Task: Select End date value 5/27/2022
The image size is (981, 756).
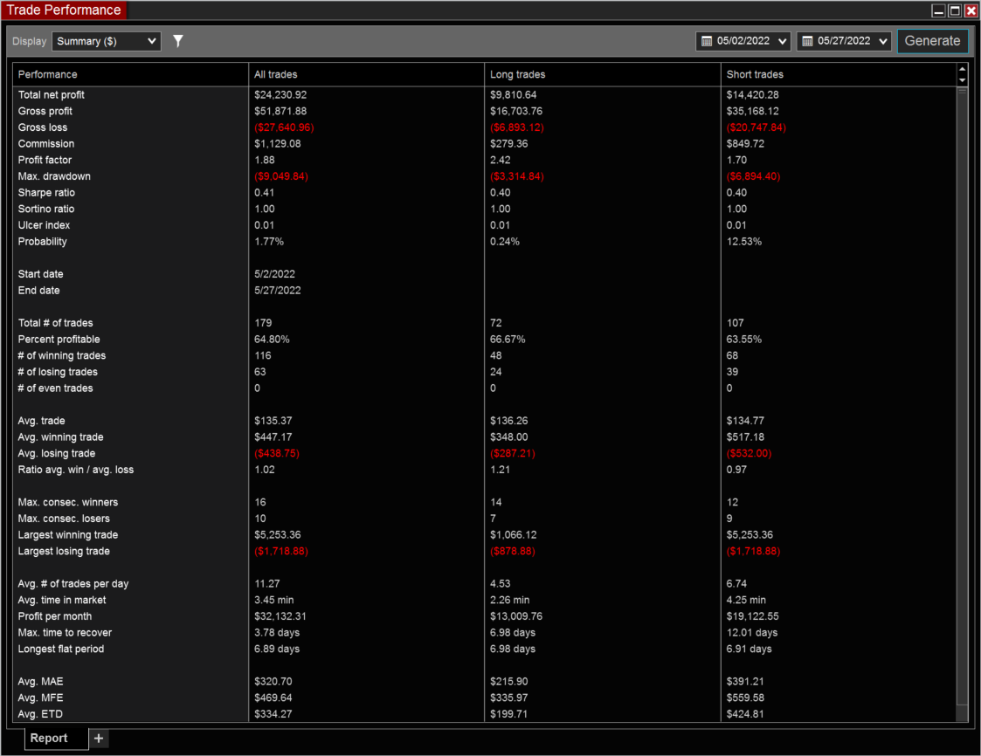Action: tap(277, 290)
